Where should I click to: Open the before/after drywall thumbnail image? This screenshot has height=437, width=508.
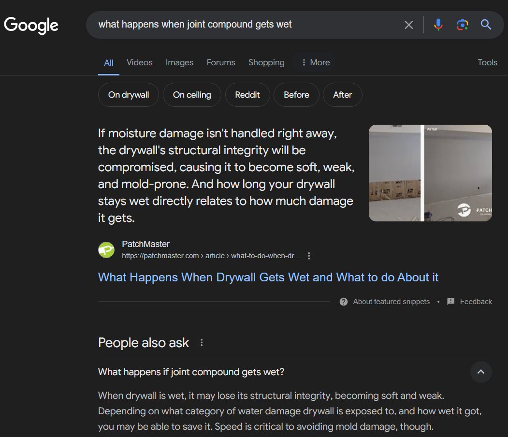(430, 173)
